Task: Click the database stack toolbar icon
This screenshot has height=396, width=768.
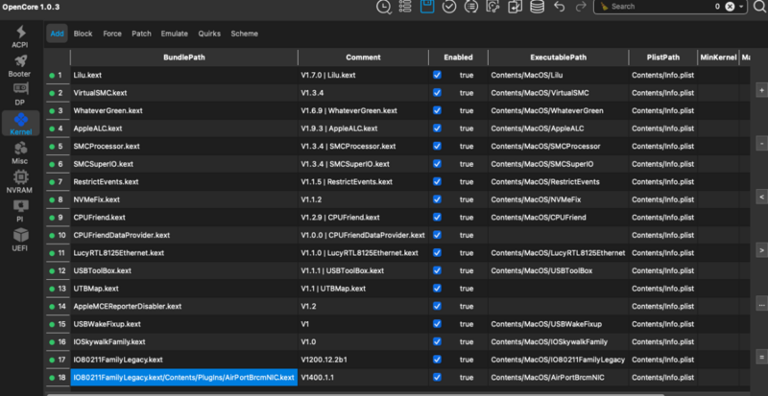Action: tap(538, 7)
